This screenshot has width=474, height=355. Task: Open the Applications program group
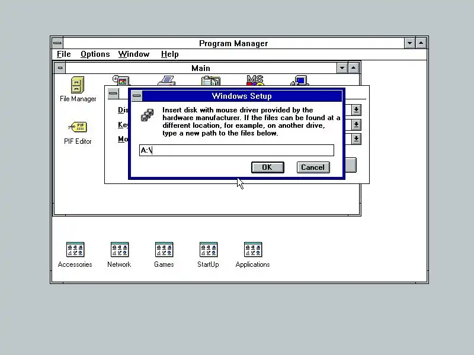(253, 250)
